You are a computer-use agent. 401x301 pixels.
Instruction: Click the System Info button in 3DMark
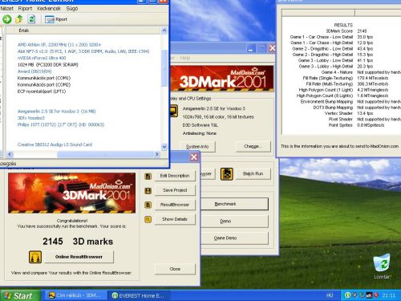coord(197,147)
